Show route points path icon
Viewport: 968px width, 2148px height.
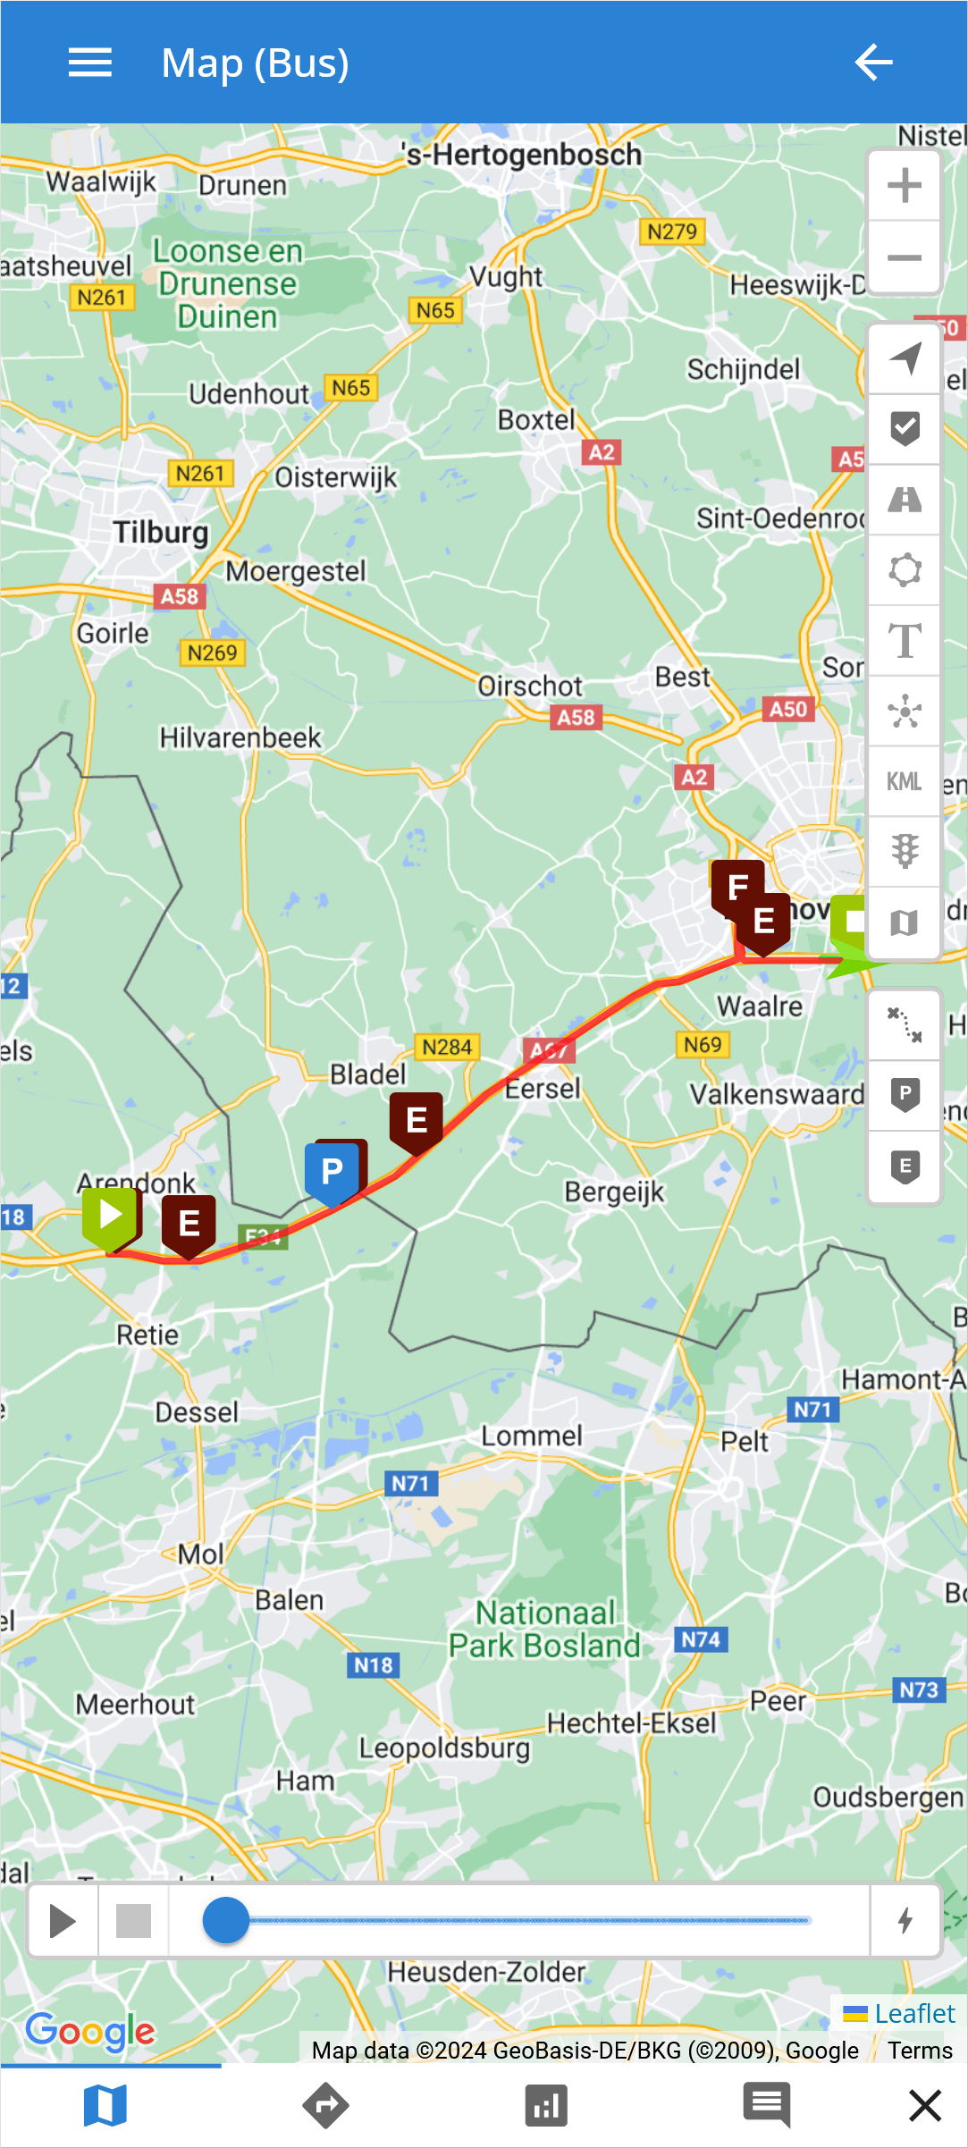pyautogui.click(x=905, y=1024)
